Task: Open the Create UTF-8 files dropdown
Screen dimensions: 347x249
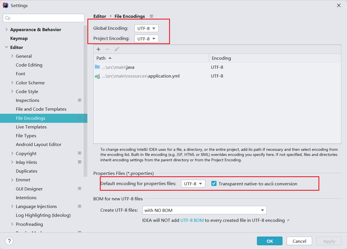Action: tap(204, 210)
